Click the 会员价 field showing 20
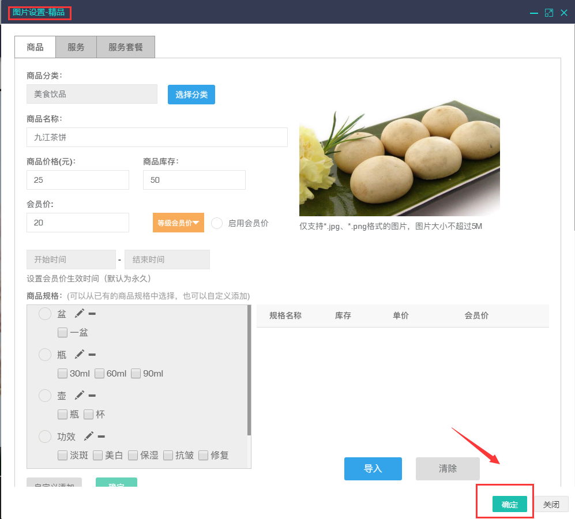Viewport: 575px width, 519px height. click(x=78, y=223)
